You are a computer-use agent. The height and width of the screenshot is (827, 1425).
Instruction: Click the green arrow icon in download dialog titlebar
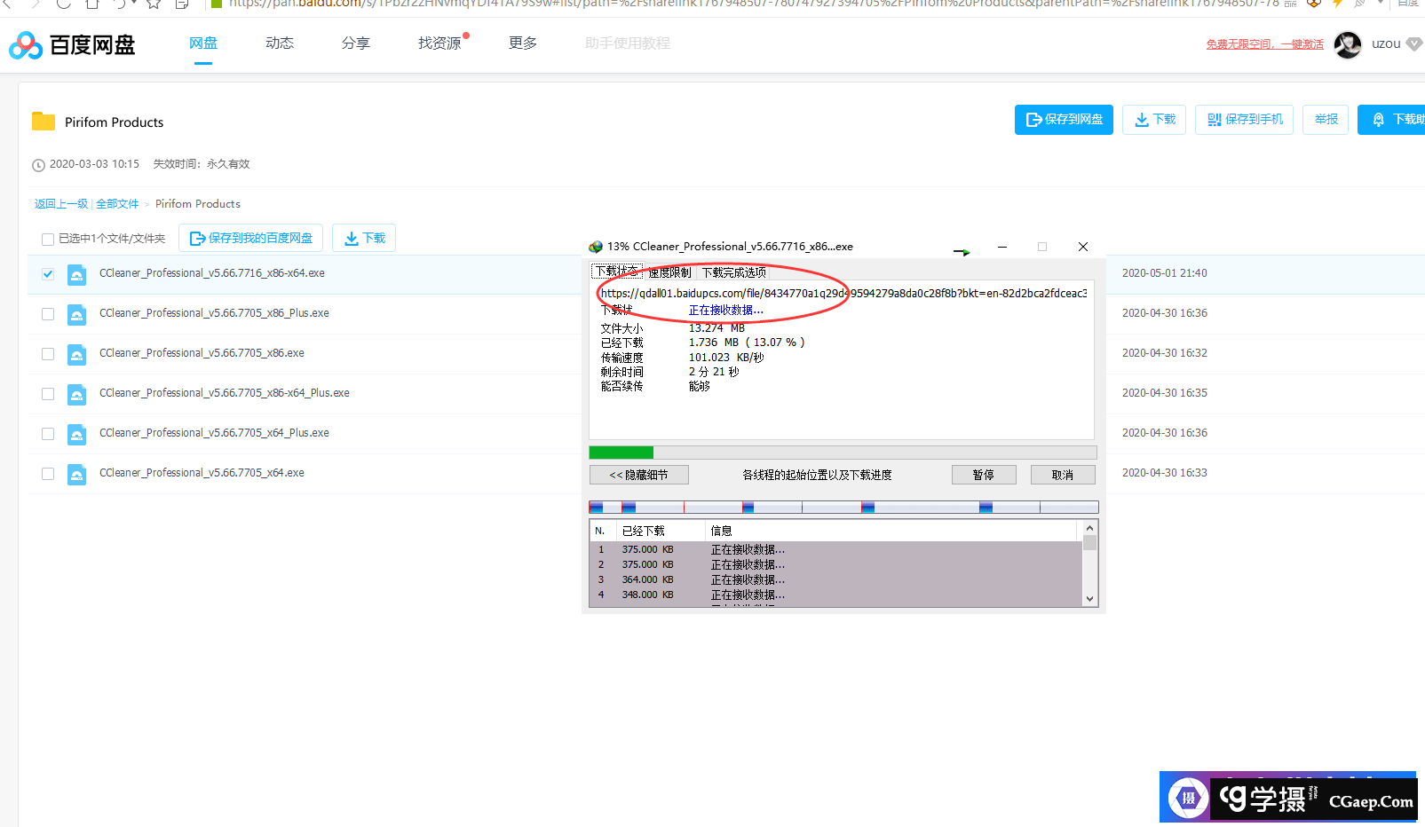click(962, 251)
